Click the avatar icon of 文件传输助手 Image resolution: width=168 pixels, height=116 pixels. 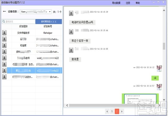[x=4, y=33]
